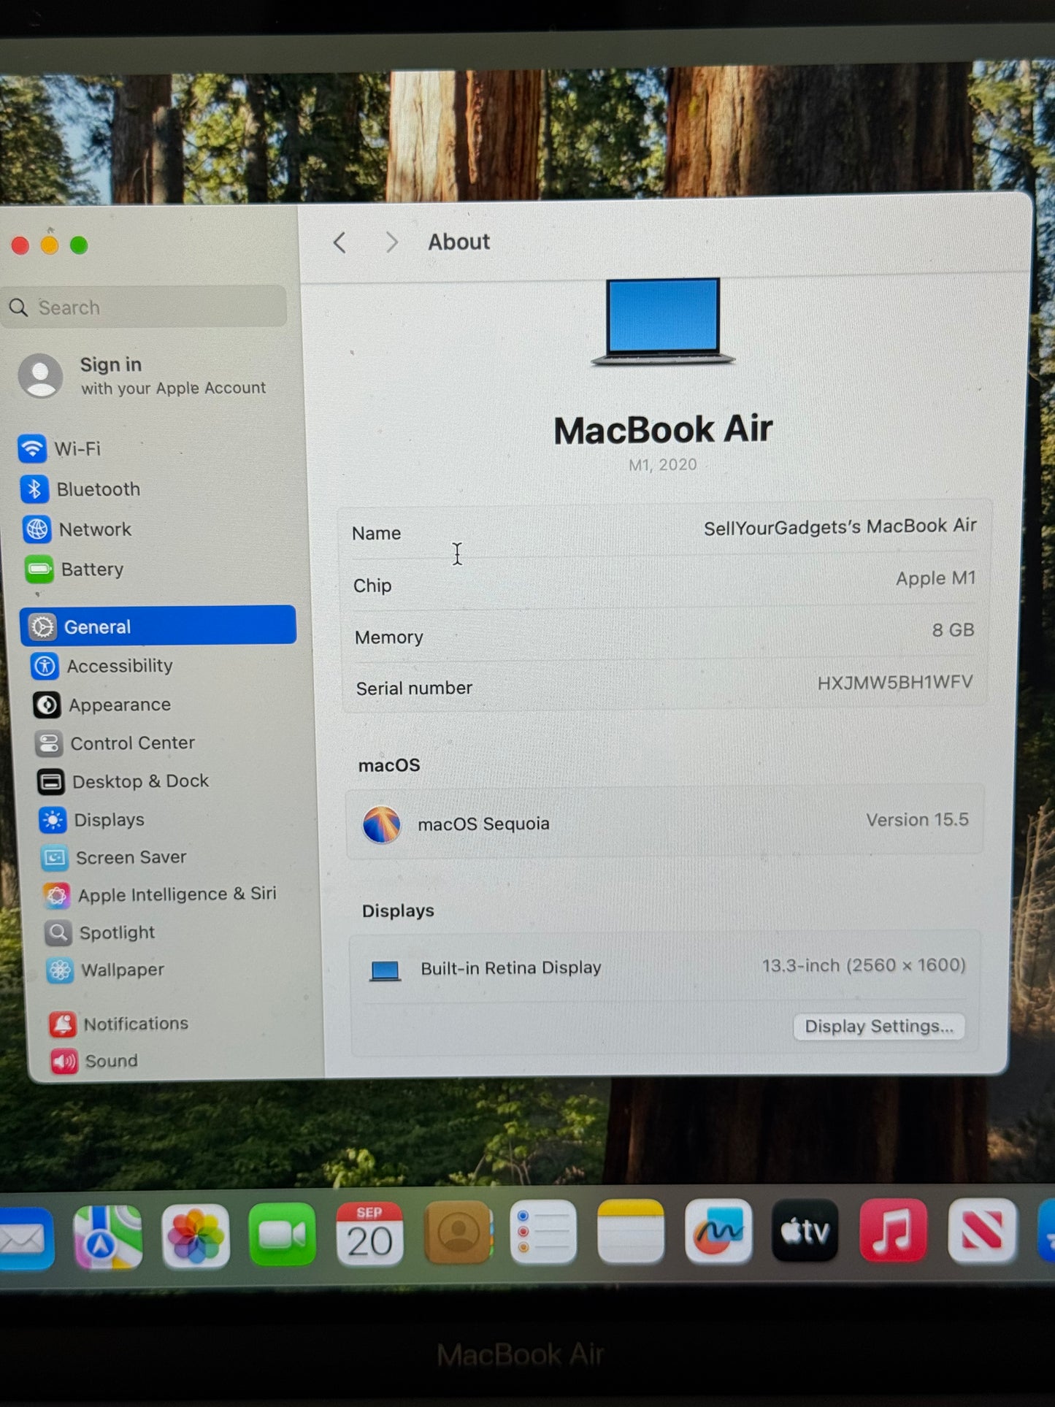Click the Built-in Retina Display row
The height and width of the screenshot is (1407, 1055).
tap(665, 967)
